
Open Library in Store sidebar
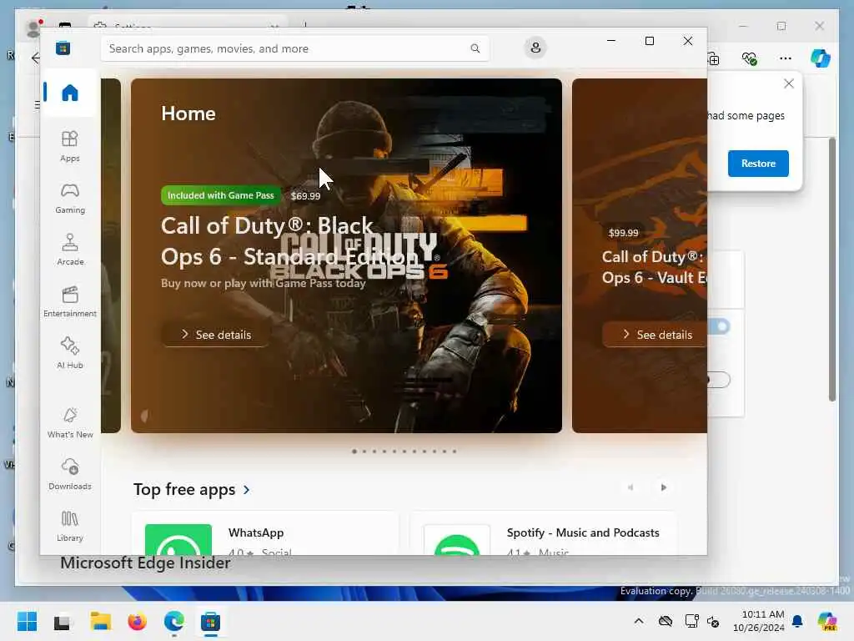(x=70, y=527)
